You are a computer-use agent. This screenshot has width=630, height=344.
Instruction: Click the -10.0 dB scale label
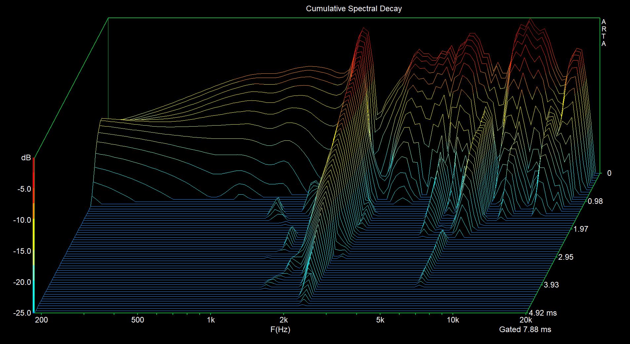(x=22, y=220)
